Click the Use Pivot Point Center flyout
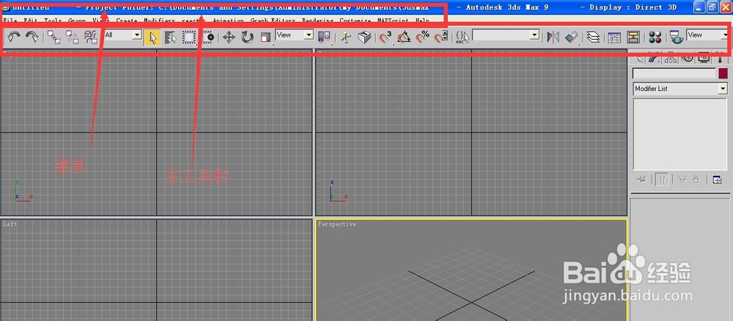 tap(324, 37)
